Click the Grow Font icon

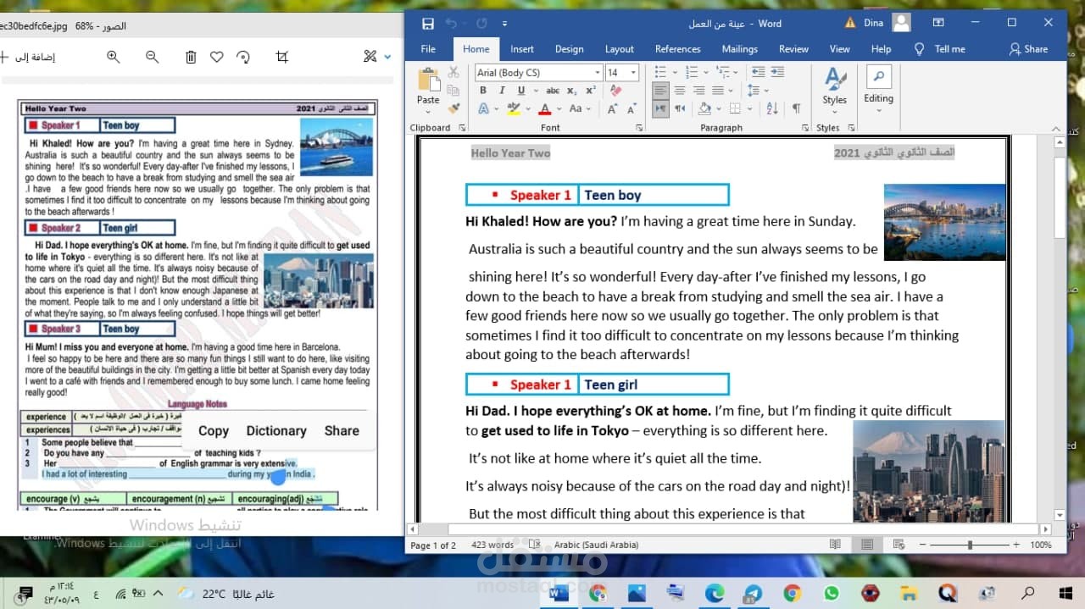(612, 108)
